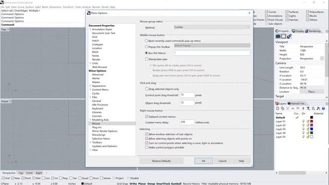This screenshot has width=329, height=185.
Task: Select the 'Run this Macro' radio button
Action: (x=147, y=53)
